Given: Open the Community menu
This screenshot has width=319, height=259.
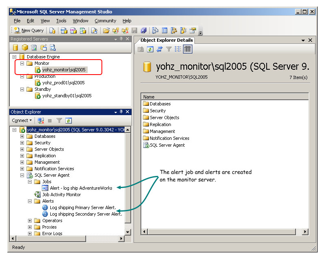Looking at the screenshot, I should 106,21.
